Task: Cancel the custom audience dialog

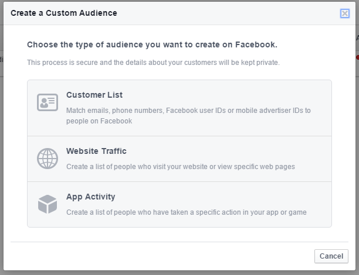Action: (x=331, y=256)
